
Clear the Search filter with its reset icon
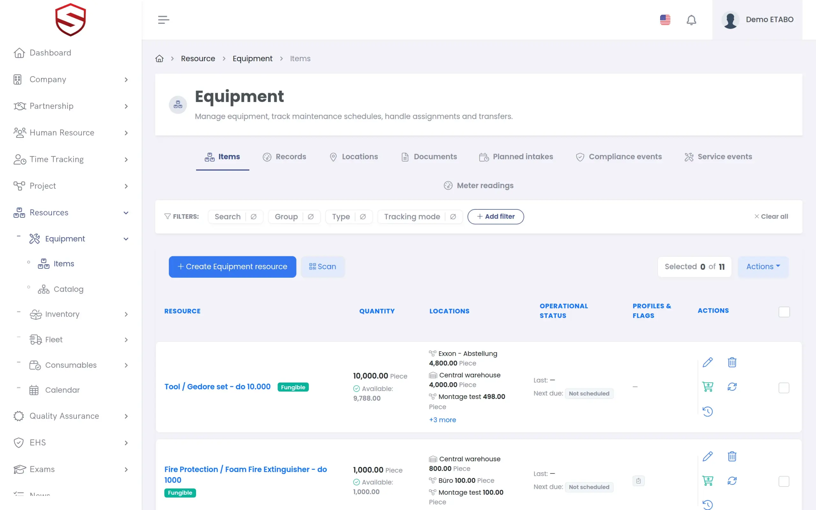coord(254,216)
